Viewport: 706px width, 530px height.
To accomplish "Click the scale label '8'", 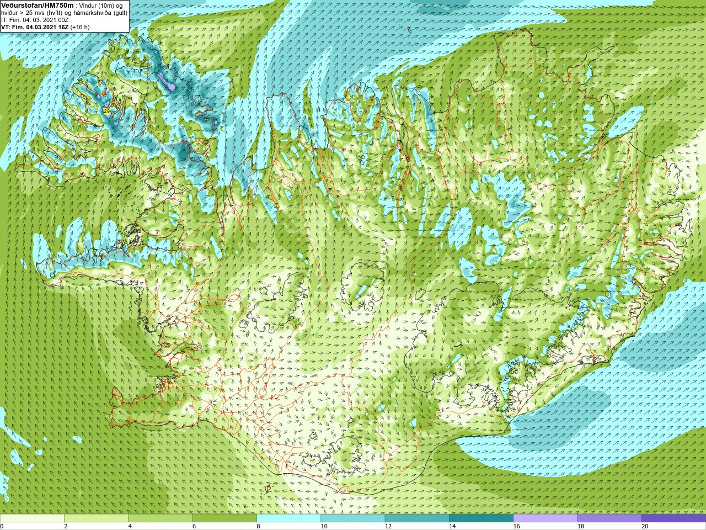I will (x=258, y=526).
